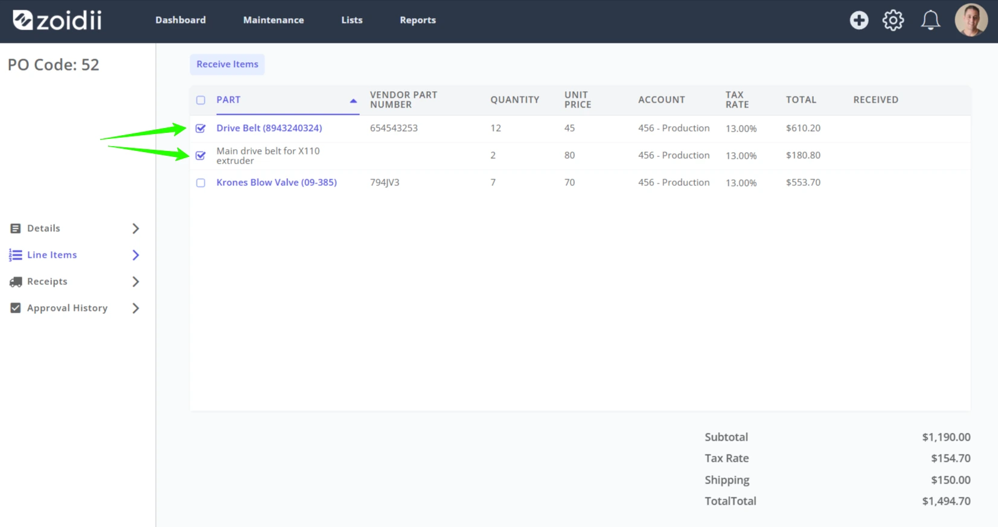Expand the Line Items chevron
The image size is (998, 527).
[x=136, y=255]
